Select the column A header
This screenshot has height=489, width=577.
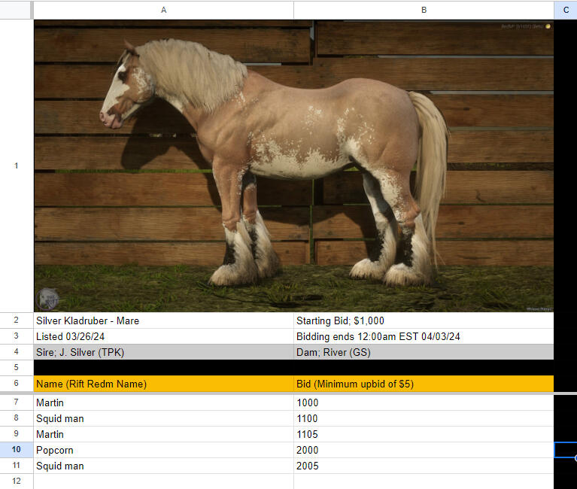163,10
